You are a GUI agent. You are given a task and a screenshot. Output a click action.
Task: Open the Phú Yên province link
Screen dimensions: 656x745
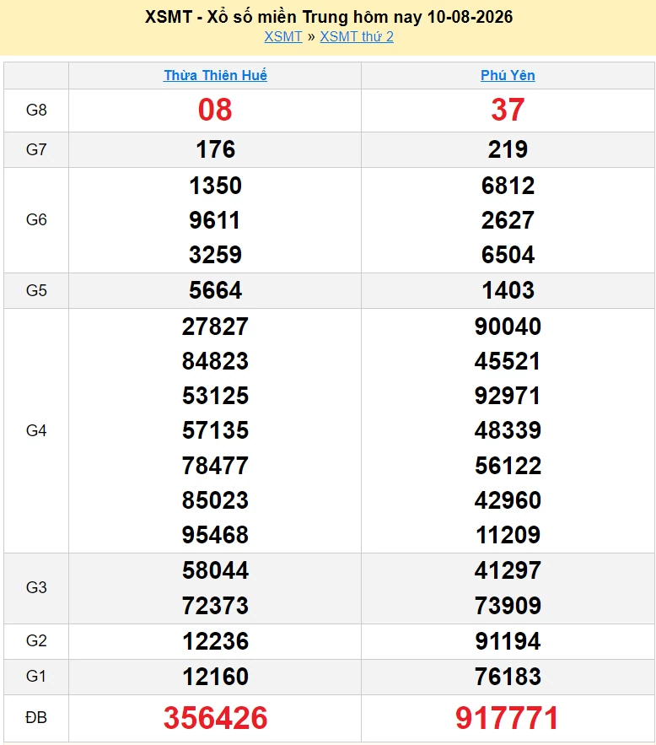(x=508, y=75)
